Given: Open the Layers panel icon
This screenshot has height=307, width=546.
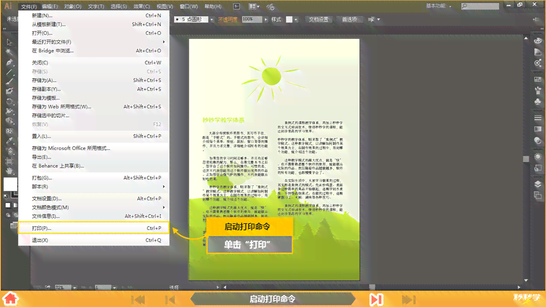Looking at the screenshot, I should [x=538, y=184].
